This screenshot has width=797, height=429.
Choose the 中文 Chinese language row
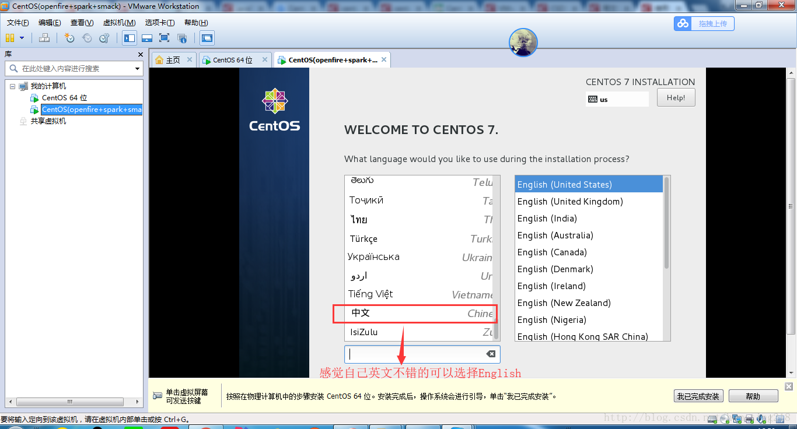point(419,313)
